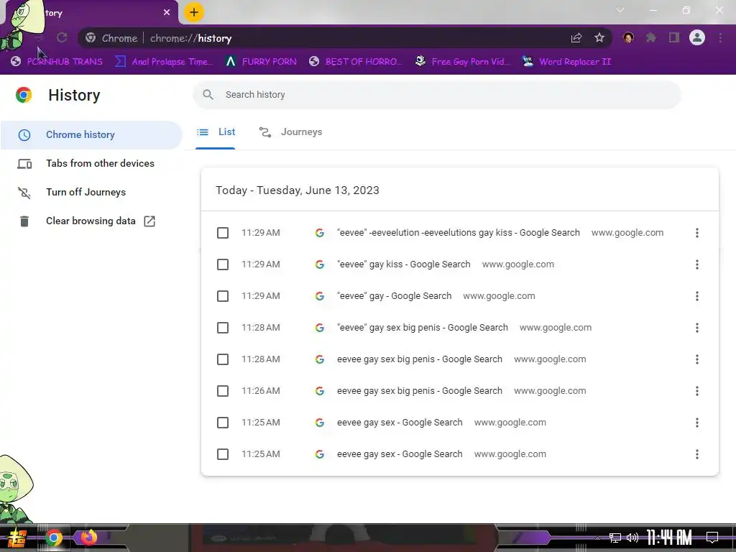Click the Chrome logo beside History heading
The image size is (736, 552).
(x=24, y=95)
